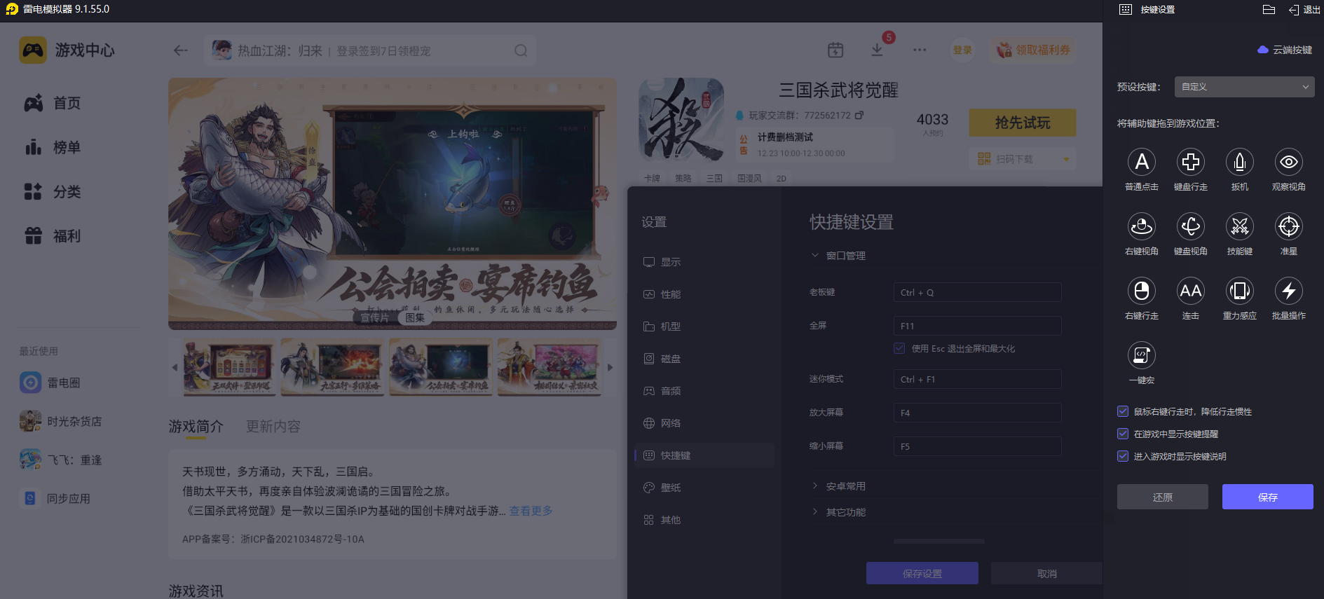Toggle 进入游戏时显示按键说明 checkbox
The width and height of the screenshot is (1324, 599).
click(1123, 456)
